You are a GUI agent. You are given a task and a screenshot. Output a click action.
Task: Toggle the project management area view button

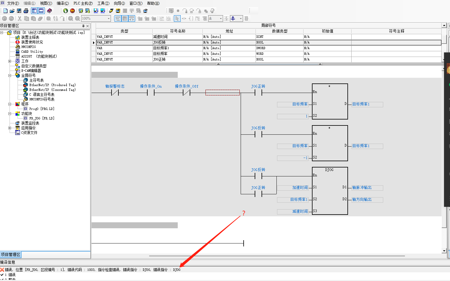pyautogui.click(x=34, y=11)
